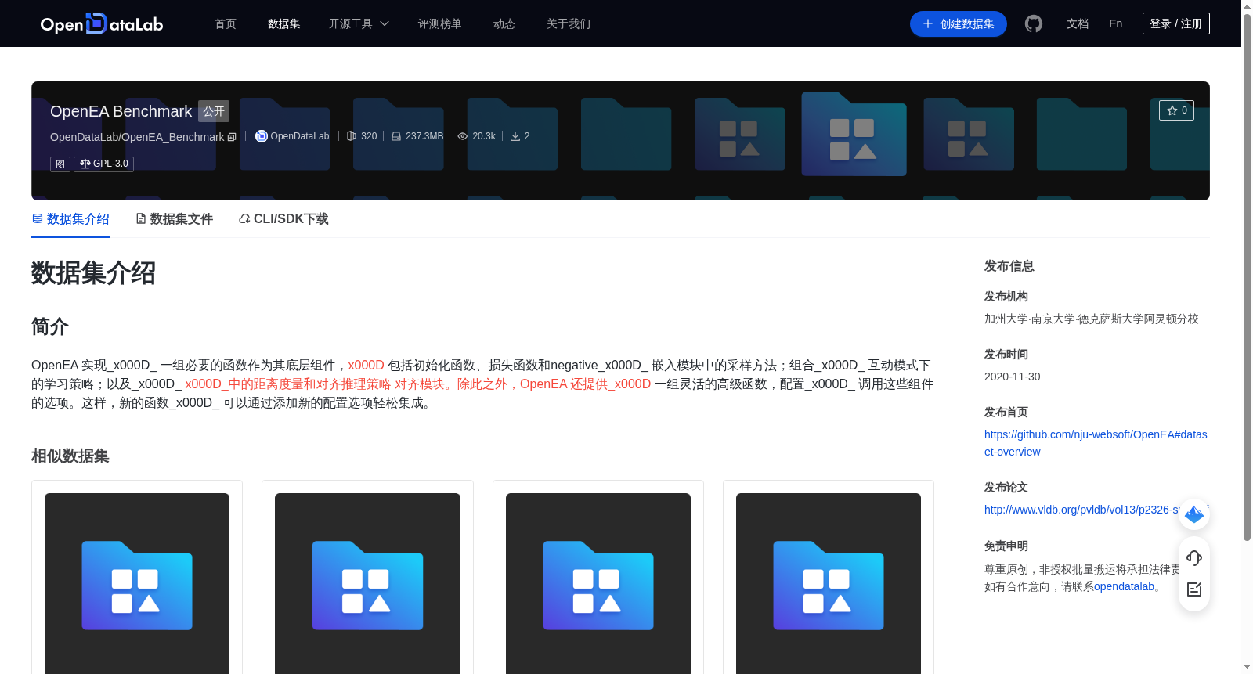Click the document icon on 数据集文件 tab
This screenshot has height=674, width=1253.
point(141,218)
